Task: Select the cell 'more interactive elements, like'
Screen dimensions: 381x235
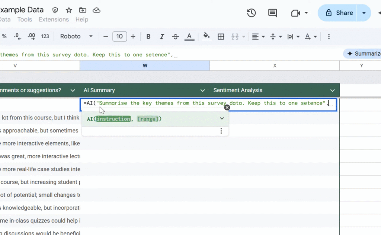Action: point(40,143)
